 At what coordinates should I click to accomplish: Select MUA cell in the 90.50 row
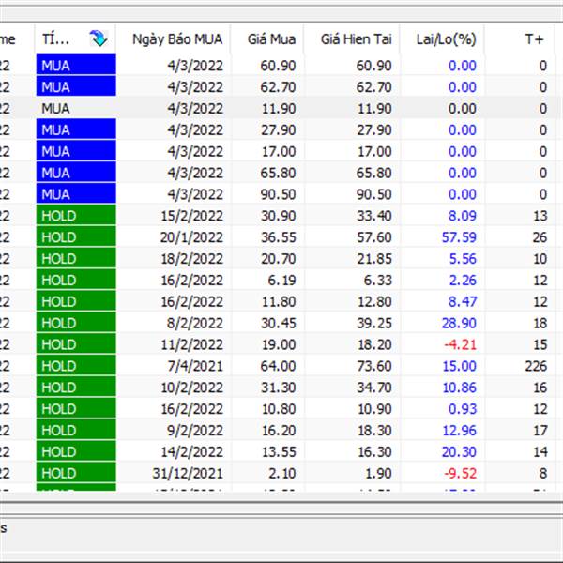pos(76,194)
